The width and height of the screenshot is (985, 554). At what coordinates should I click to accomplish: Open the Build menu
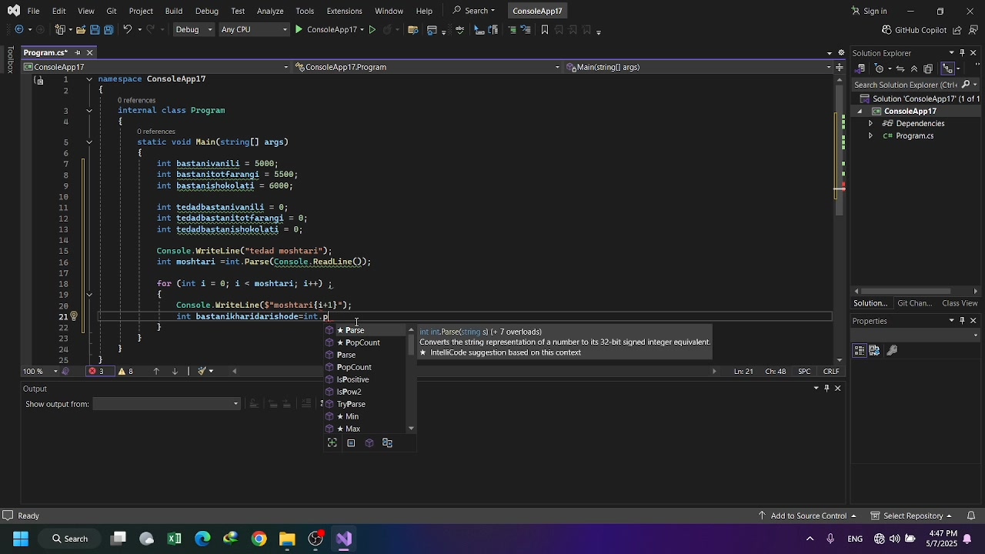click(173, 11)
